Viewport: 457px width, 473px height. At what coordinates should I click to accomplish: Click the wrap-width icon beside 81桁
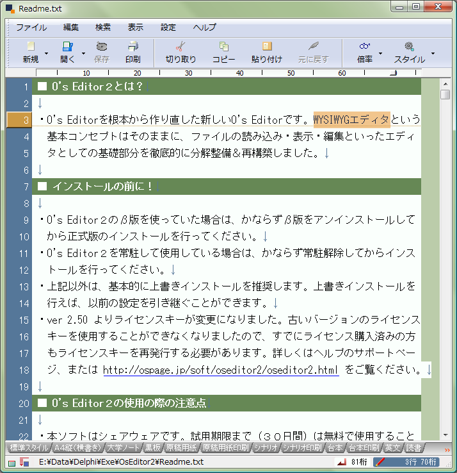[x=341, y=462]
